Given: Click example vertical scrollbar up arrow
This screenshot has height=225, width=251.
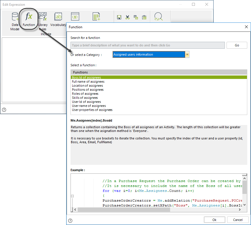Looking at the screenshot, I should 244,178.
